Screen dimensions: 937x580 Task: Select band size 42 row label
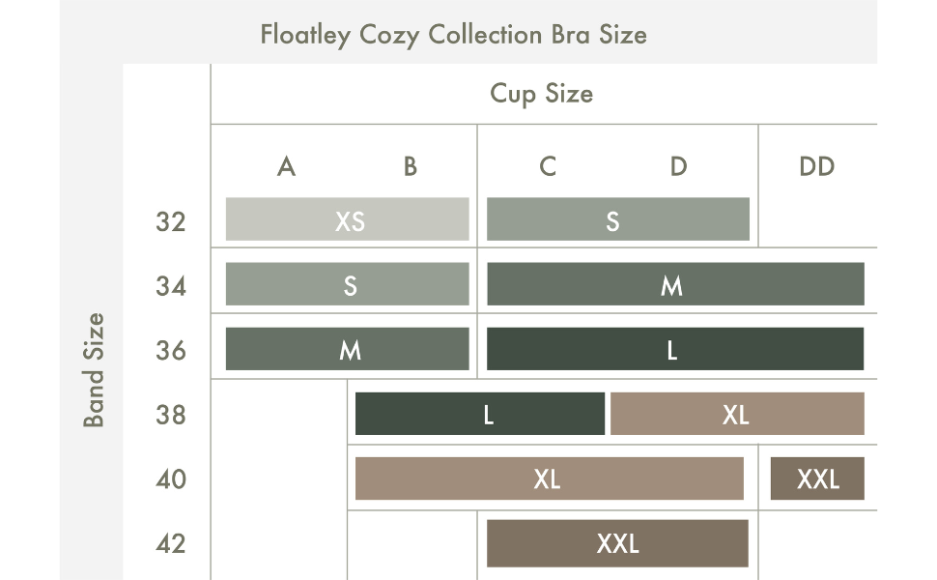[x=171, y=543]
